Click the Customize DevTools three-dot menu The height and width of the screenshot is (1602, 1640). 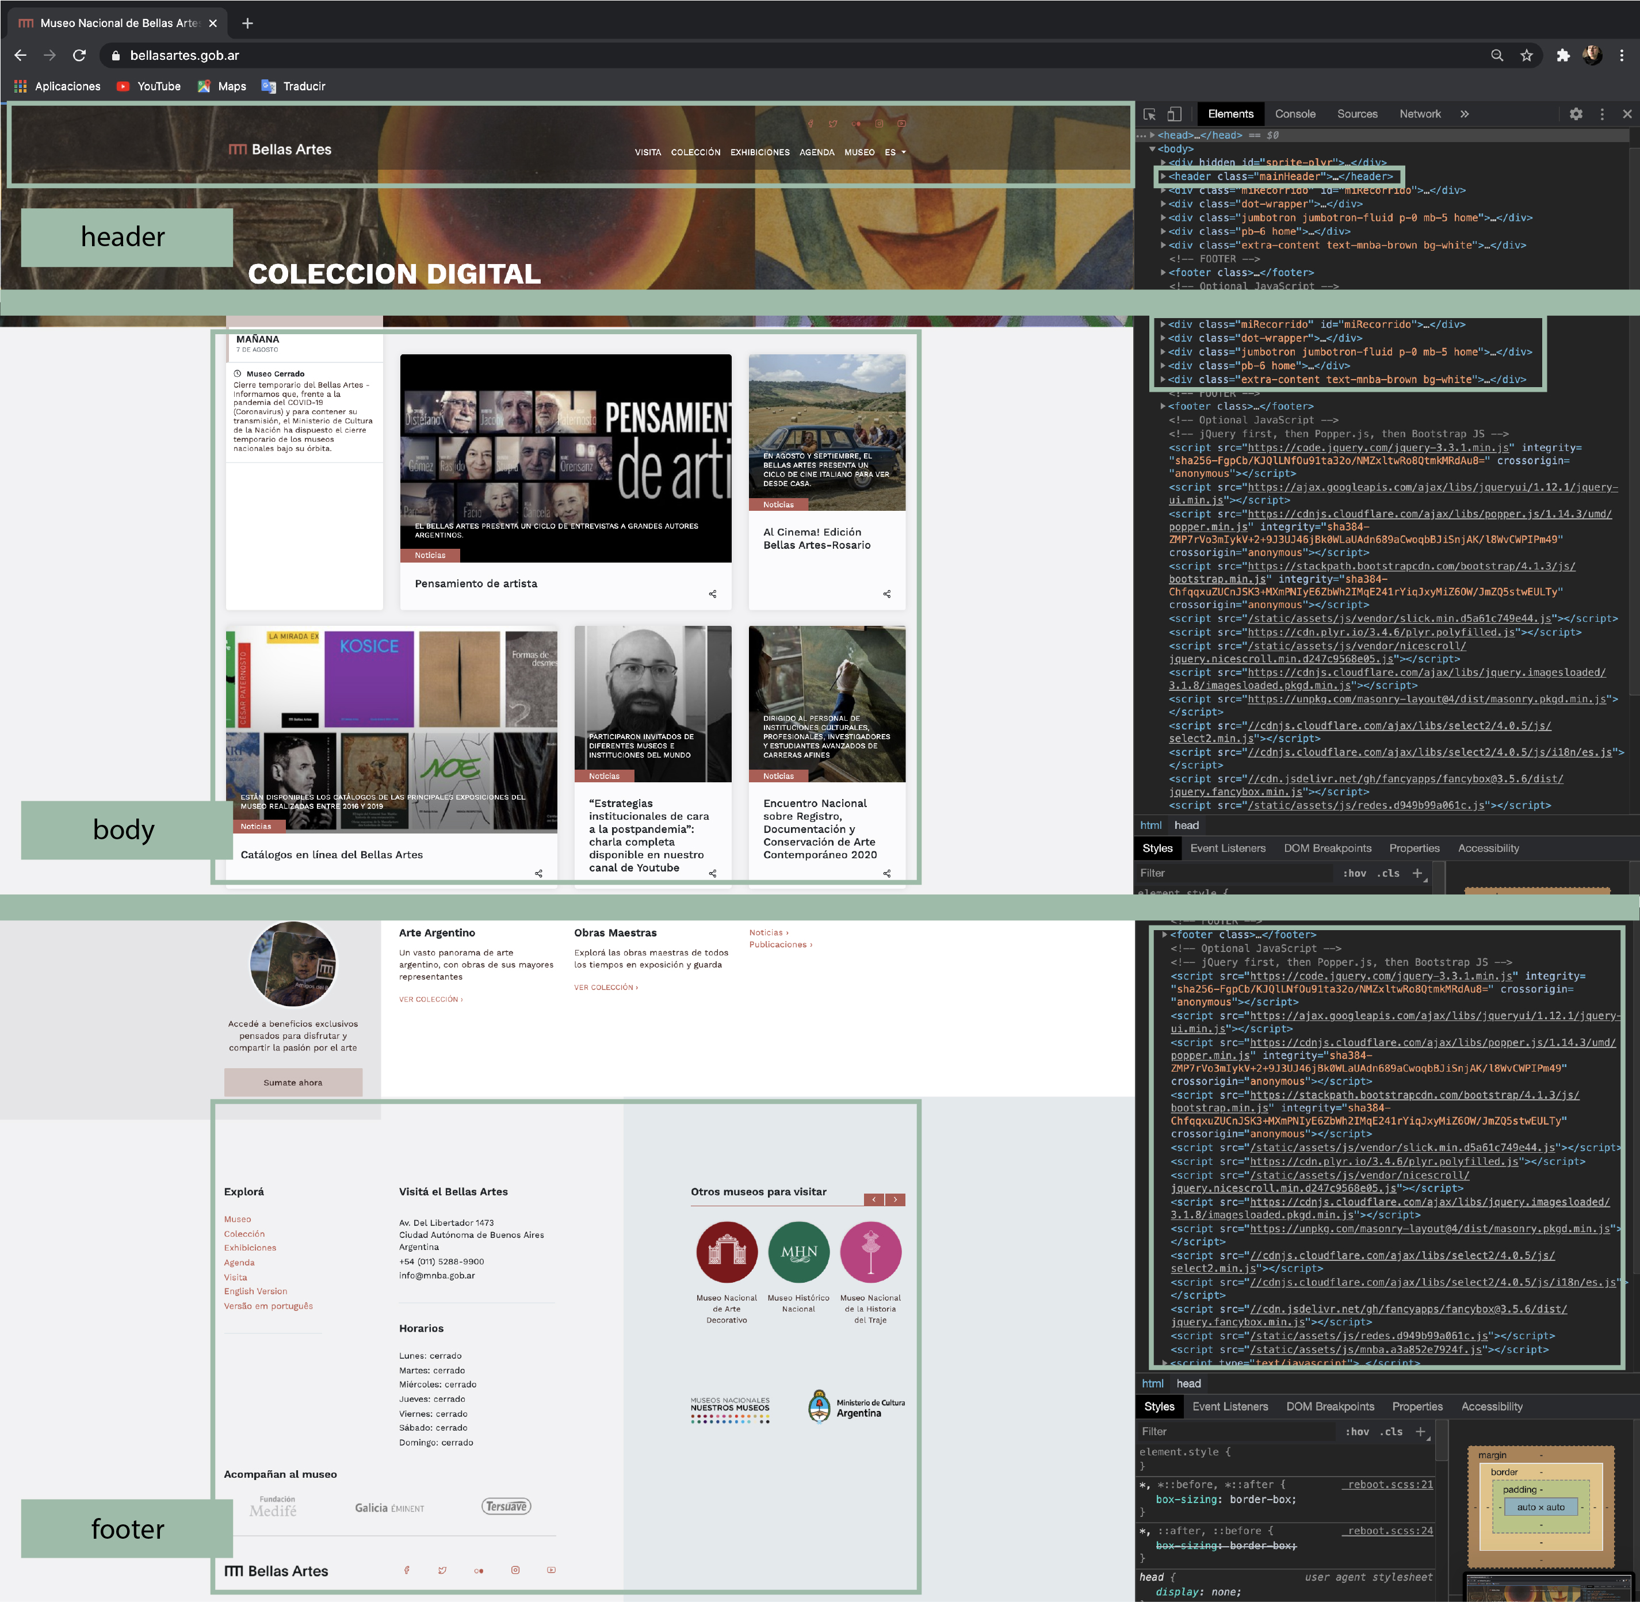[x=1602, y=113]
